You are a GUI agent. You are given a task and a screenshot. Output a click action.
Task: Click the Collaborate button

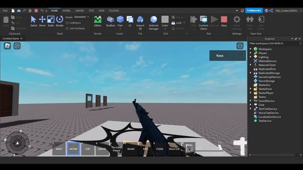click(x=254, y=10)
